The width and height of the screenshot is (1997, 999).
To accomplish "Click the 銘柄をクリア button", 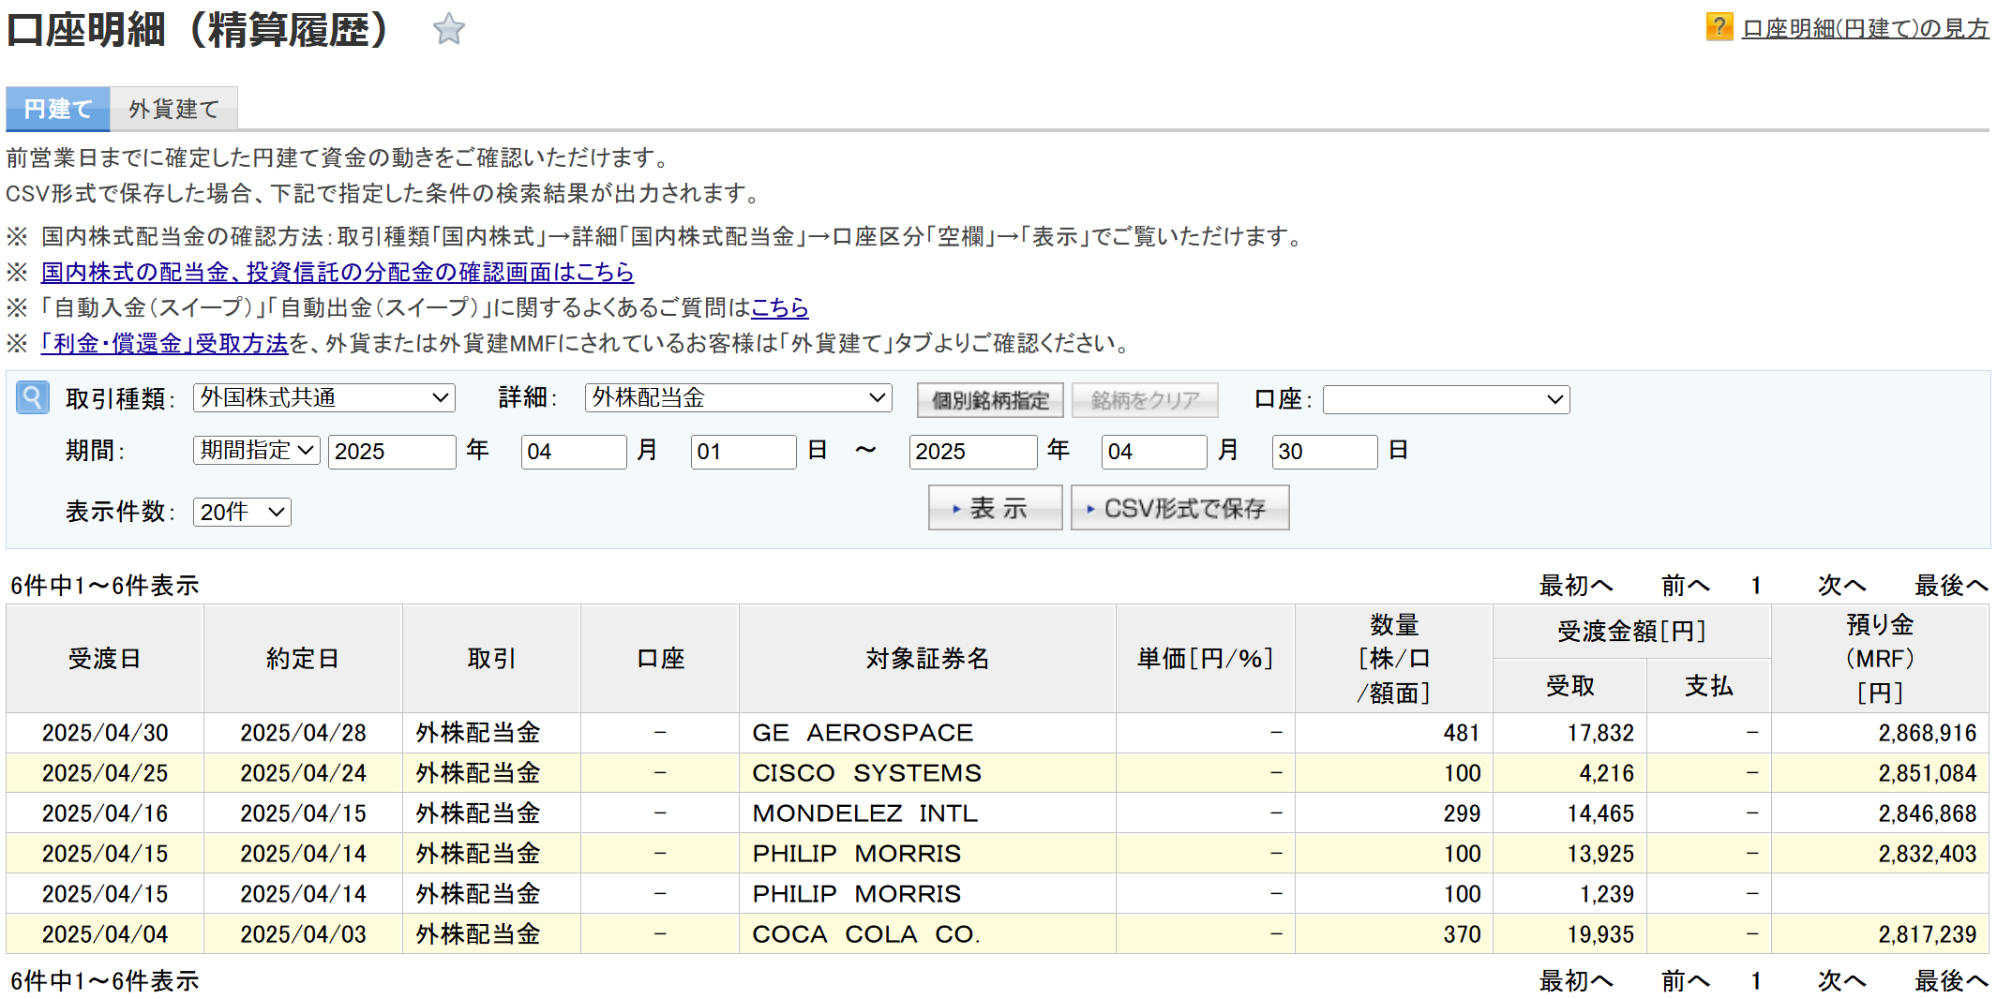I will coord(1145,400).
